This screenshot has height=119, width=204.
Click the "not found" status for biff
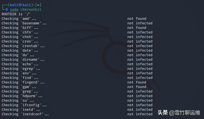(137, 28)
